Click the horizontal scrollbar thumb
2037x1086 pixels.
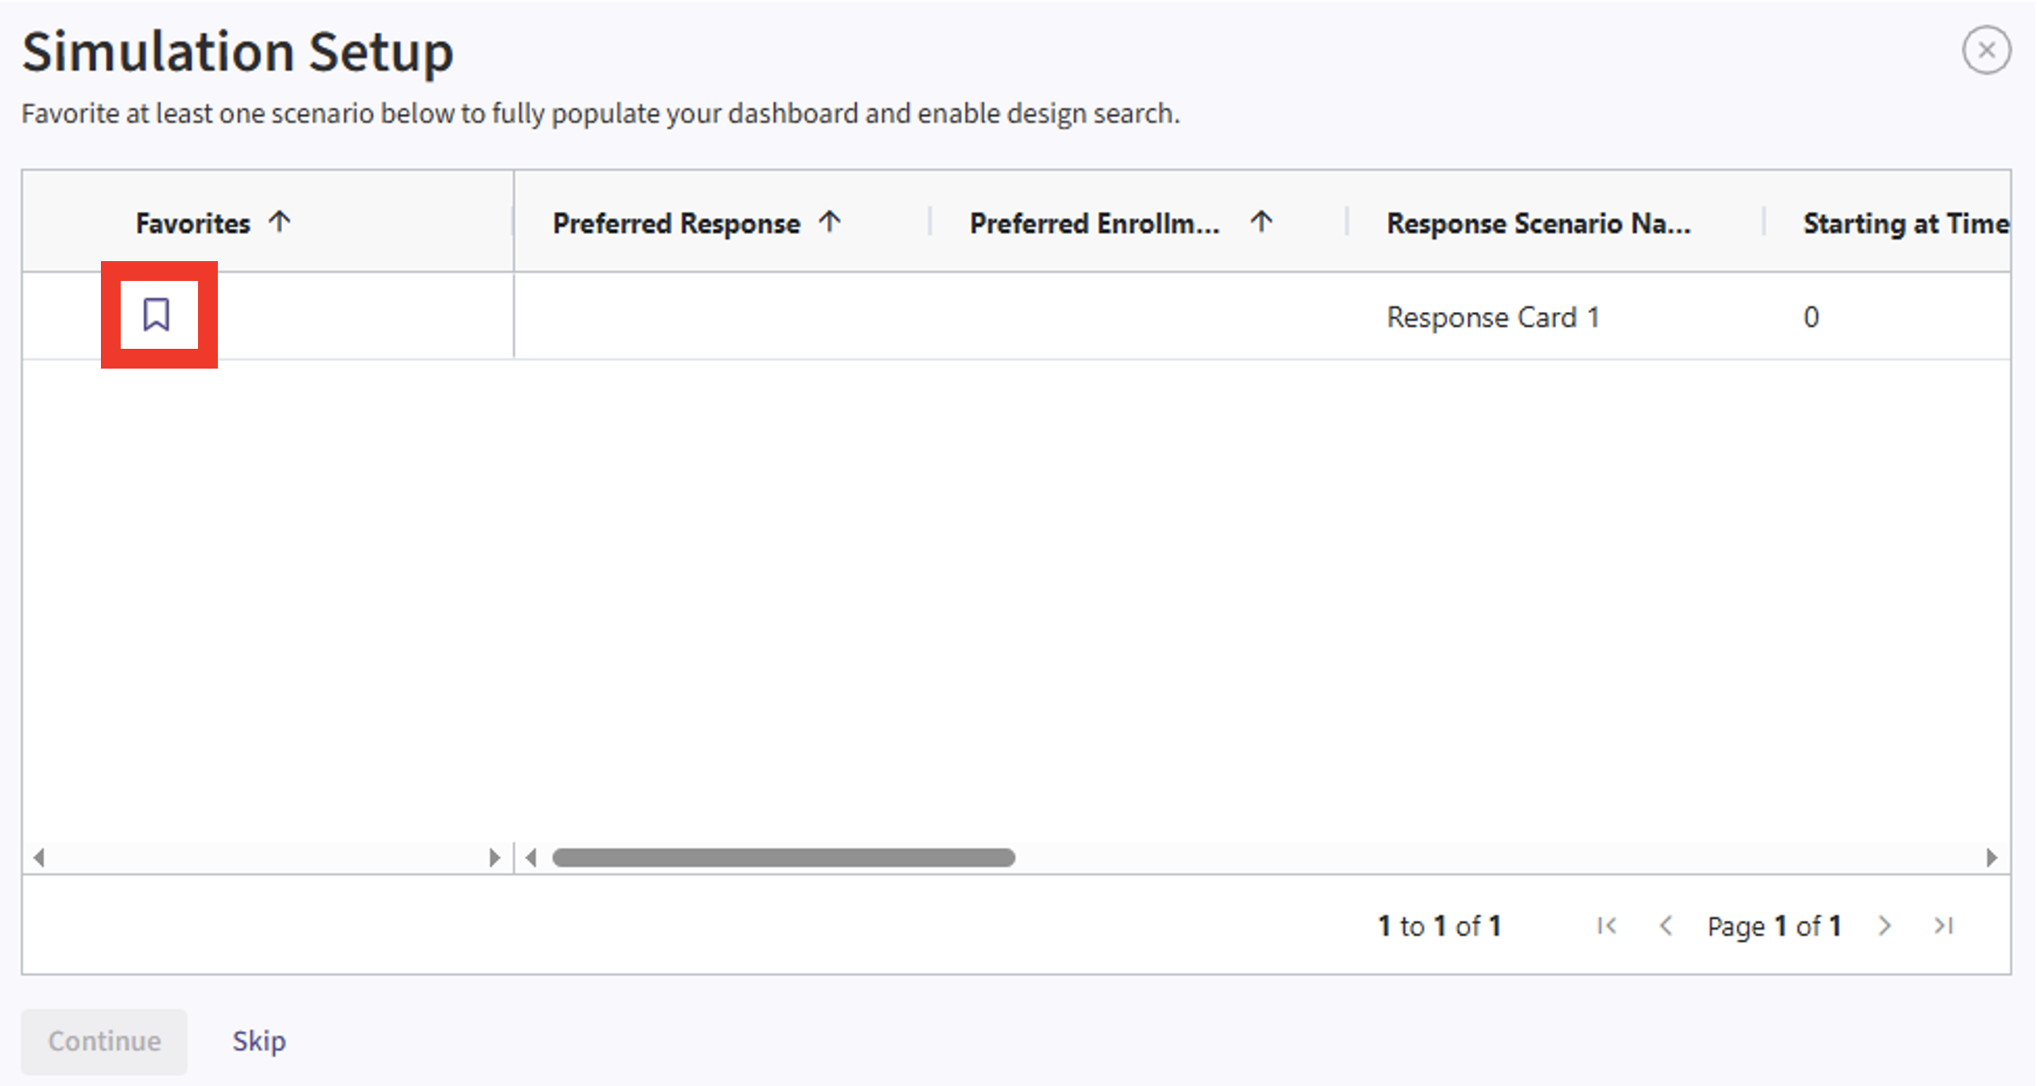click(x=783, y=858)
